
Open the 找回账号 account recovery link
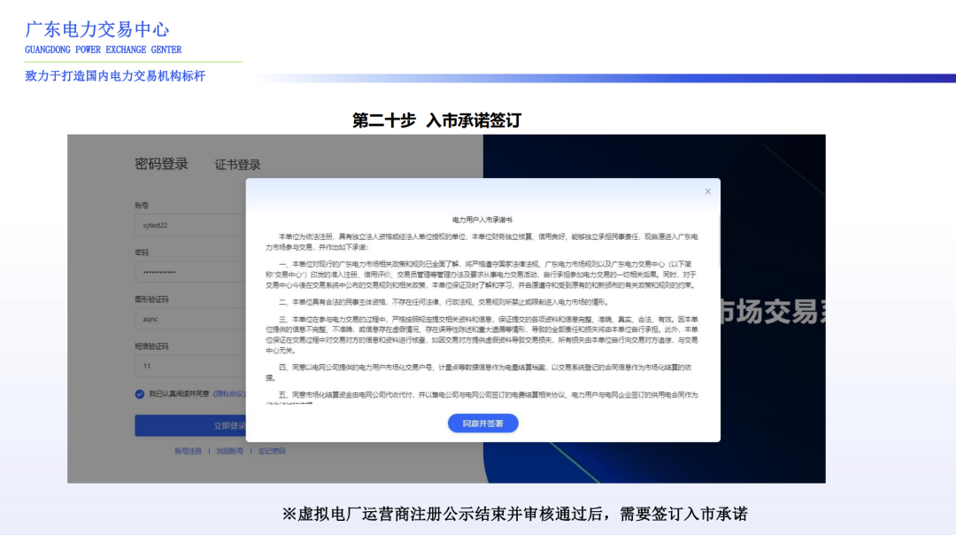point(228,451)
